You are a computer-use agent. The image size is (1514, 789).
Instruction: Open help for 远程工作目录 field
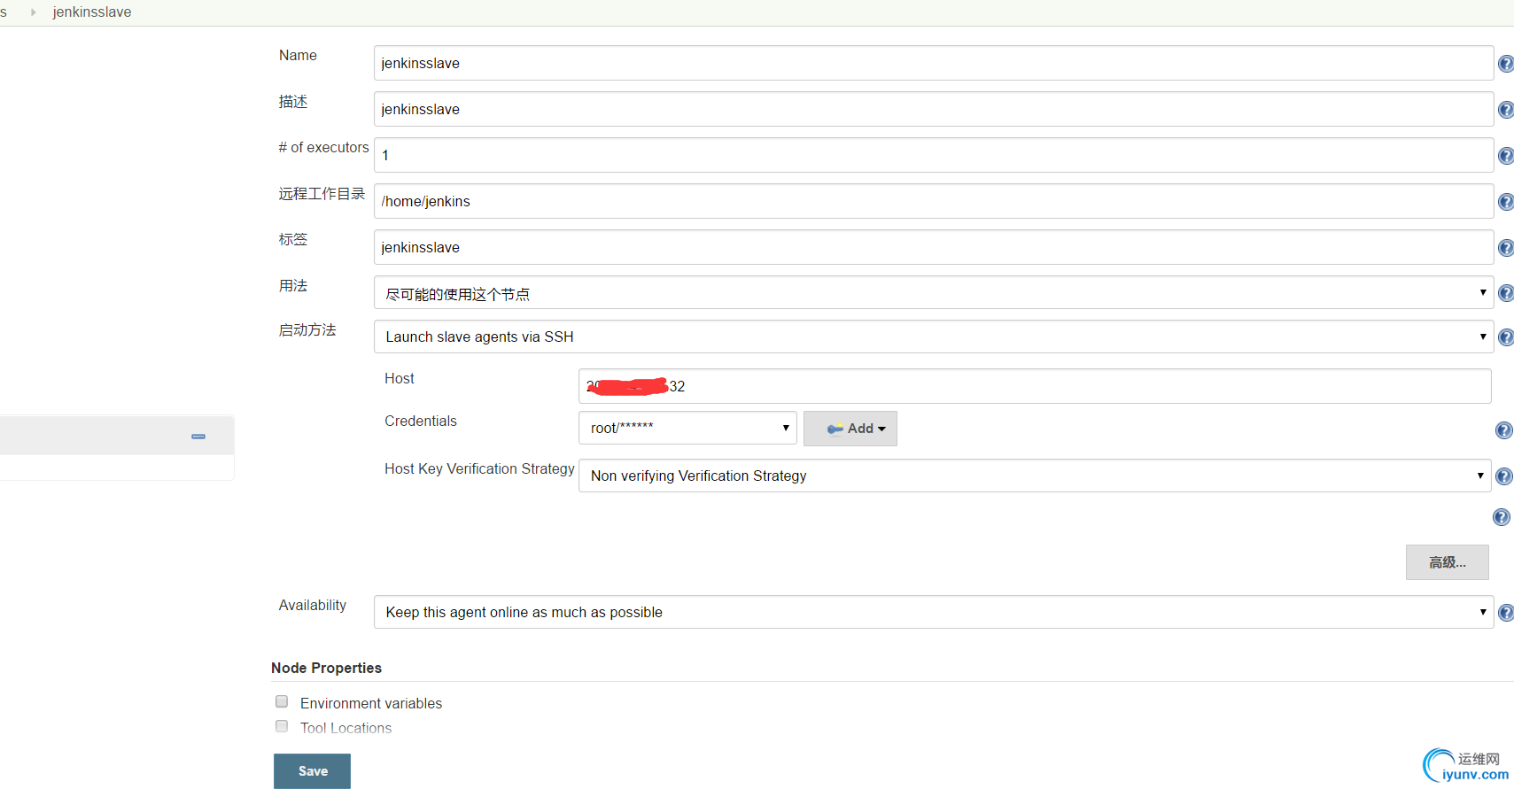pos(1505,202)
